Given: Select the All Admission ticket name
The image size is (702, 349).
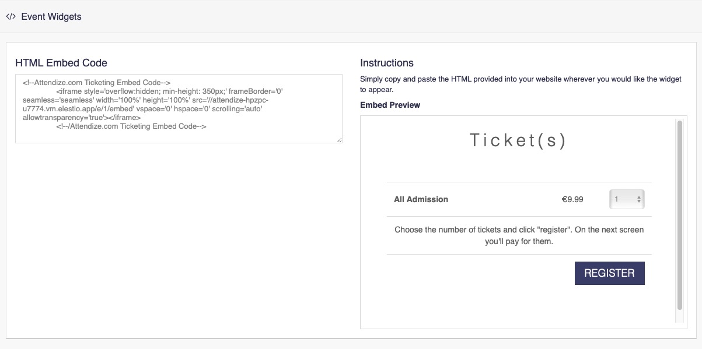Looking at the screenshot, I should (421, 199).
